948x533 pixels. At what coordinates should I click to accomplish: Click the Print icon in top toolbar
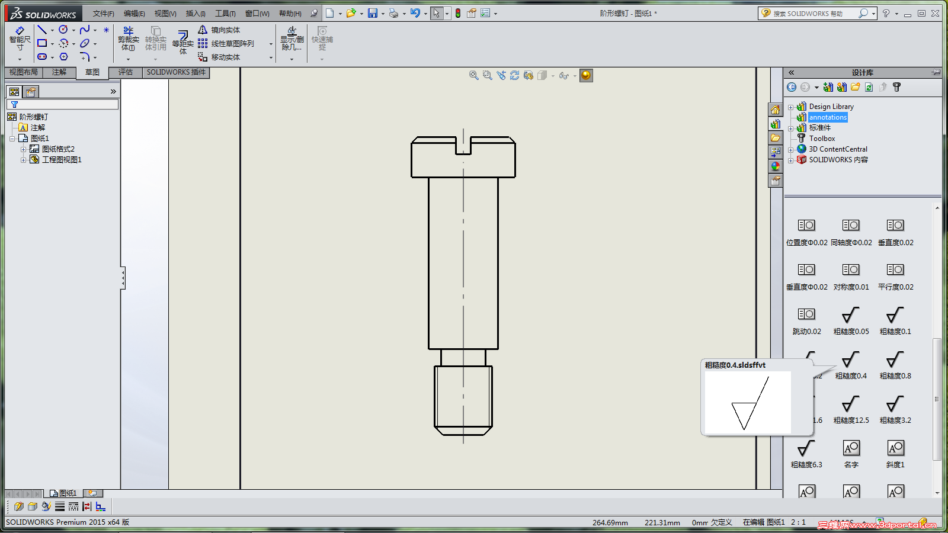point(393,13)
